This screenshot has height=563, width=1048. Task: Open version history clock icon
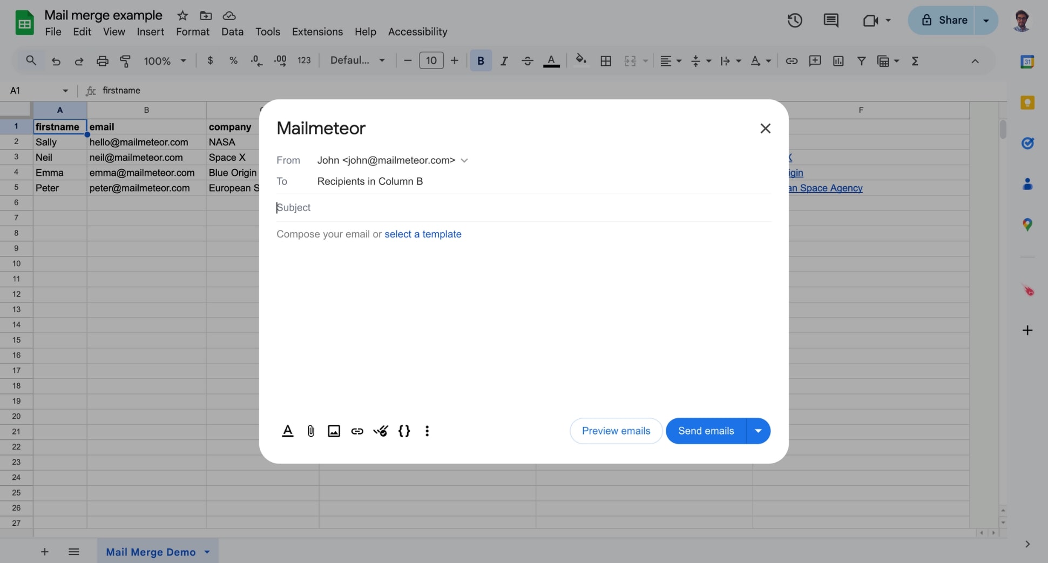coord(795,21)
